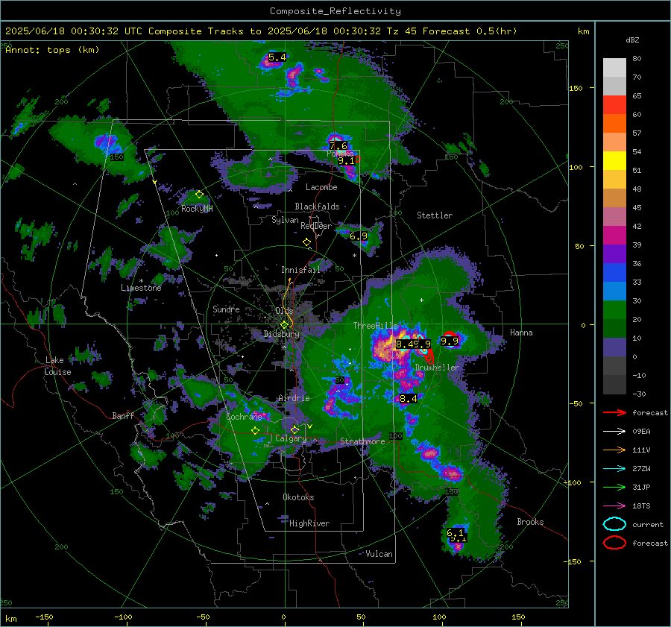671x627 pixels.
Task: Click the Sundre city label
Action: (226, 309)
